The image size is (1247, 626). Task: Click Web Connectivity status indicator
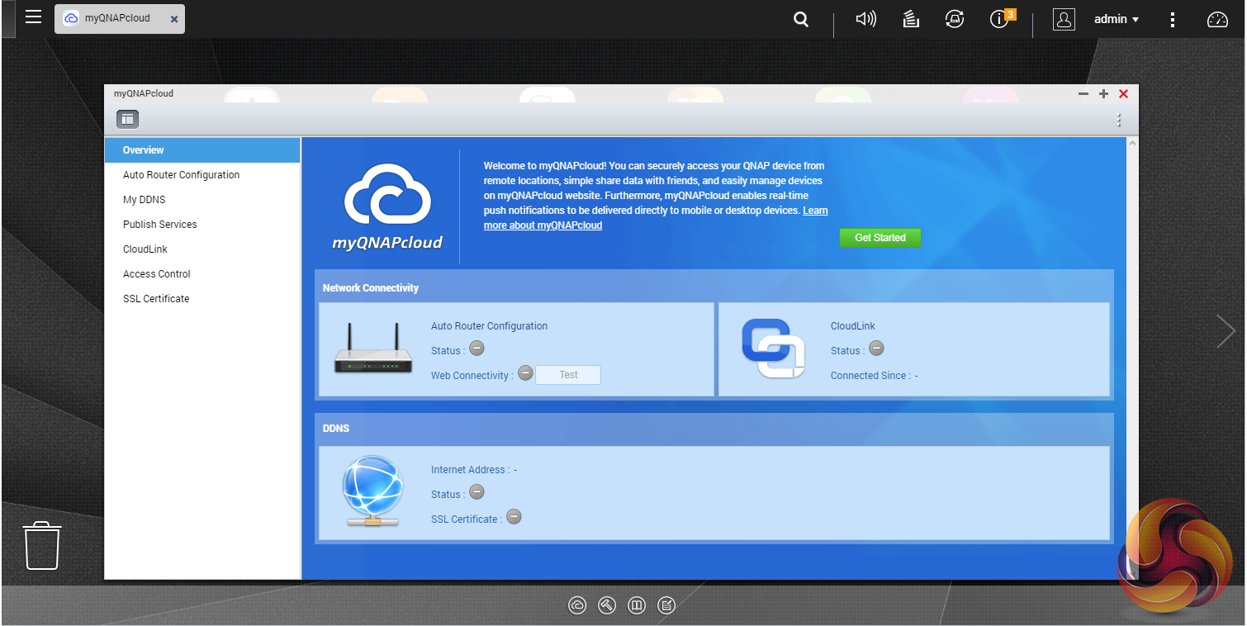tap(525, 374)
